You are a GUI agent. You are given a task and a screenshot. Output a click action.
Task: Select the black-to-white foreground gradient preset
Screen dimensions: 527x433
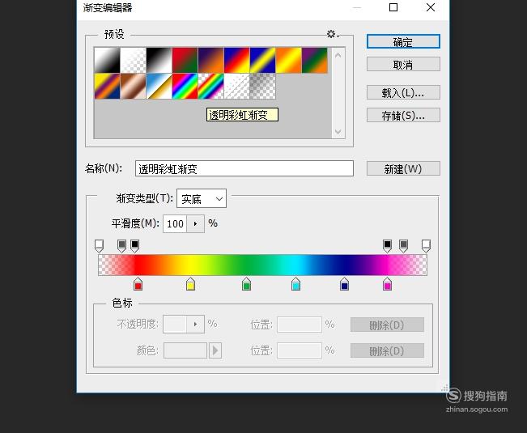[107, 60]
